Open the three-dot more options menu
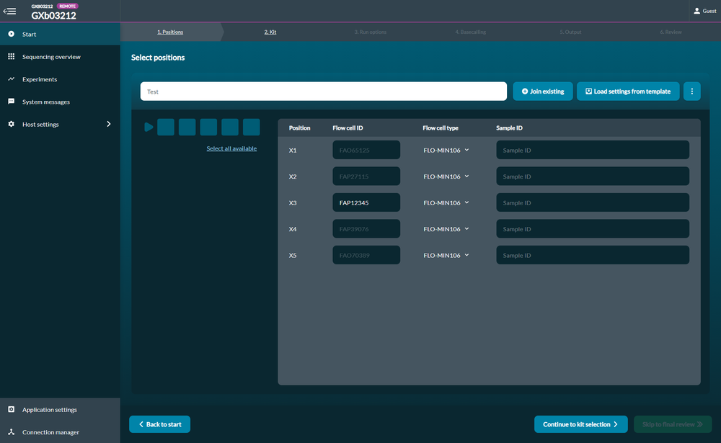Image resolution: width=721 pixels, height=443 pixels. pyautogui.click(x=691, y=91)
